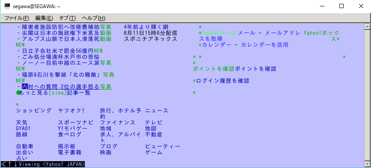Open スポーツナビ service link
This screenshot has height=168, width=371.
(76, 122)
